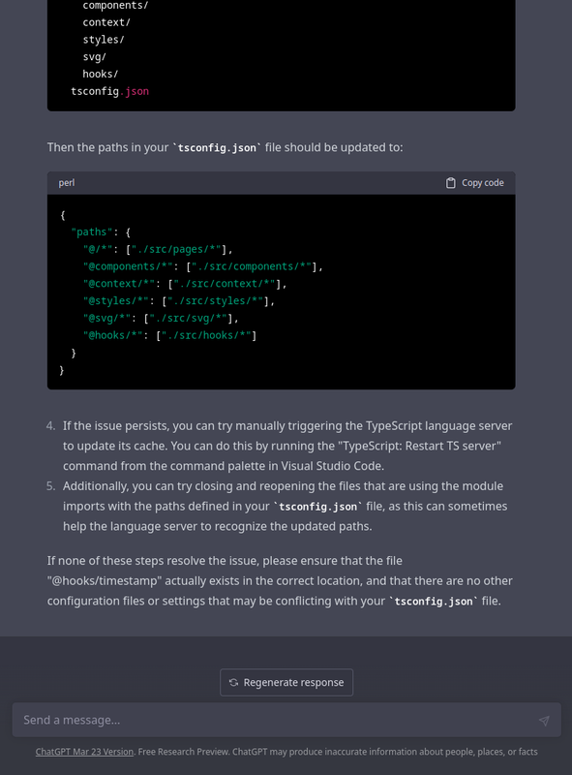This screenshot has height=775, width=572.
Task: Click the hooks/ folder line
Action: (x=101, y=74)
